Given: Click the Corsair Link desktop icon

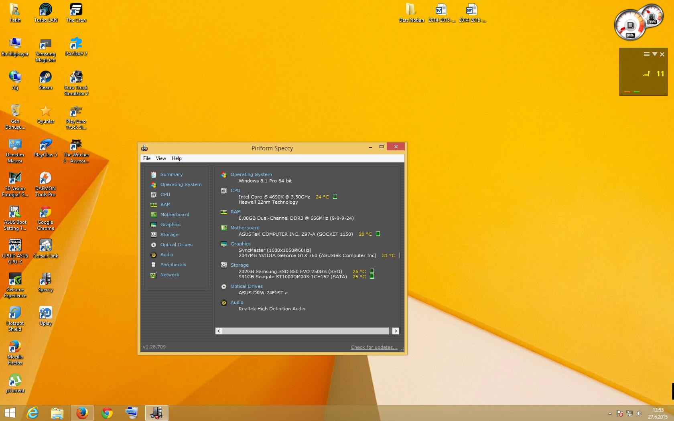Looking at the screenshot, I should click(45, 249).
